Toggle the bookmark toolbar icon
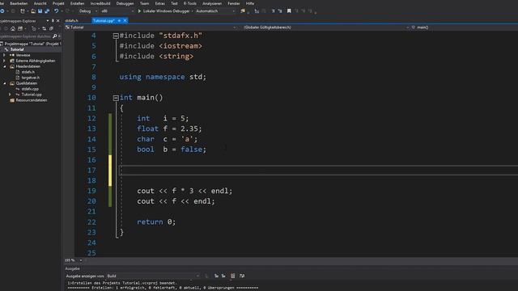 point(289,11)
